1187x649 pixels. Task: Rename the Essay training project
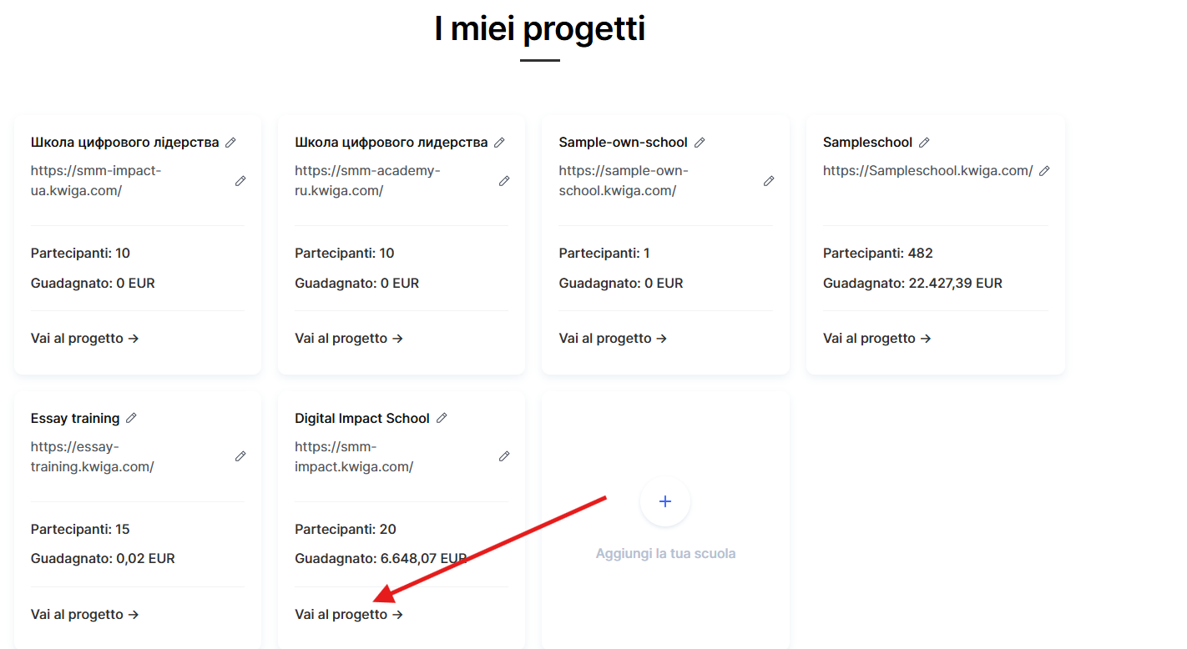pyautogui.click(x=131, y=418)
